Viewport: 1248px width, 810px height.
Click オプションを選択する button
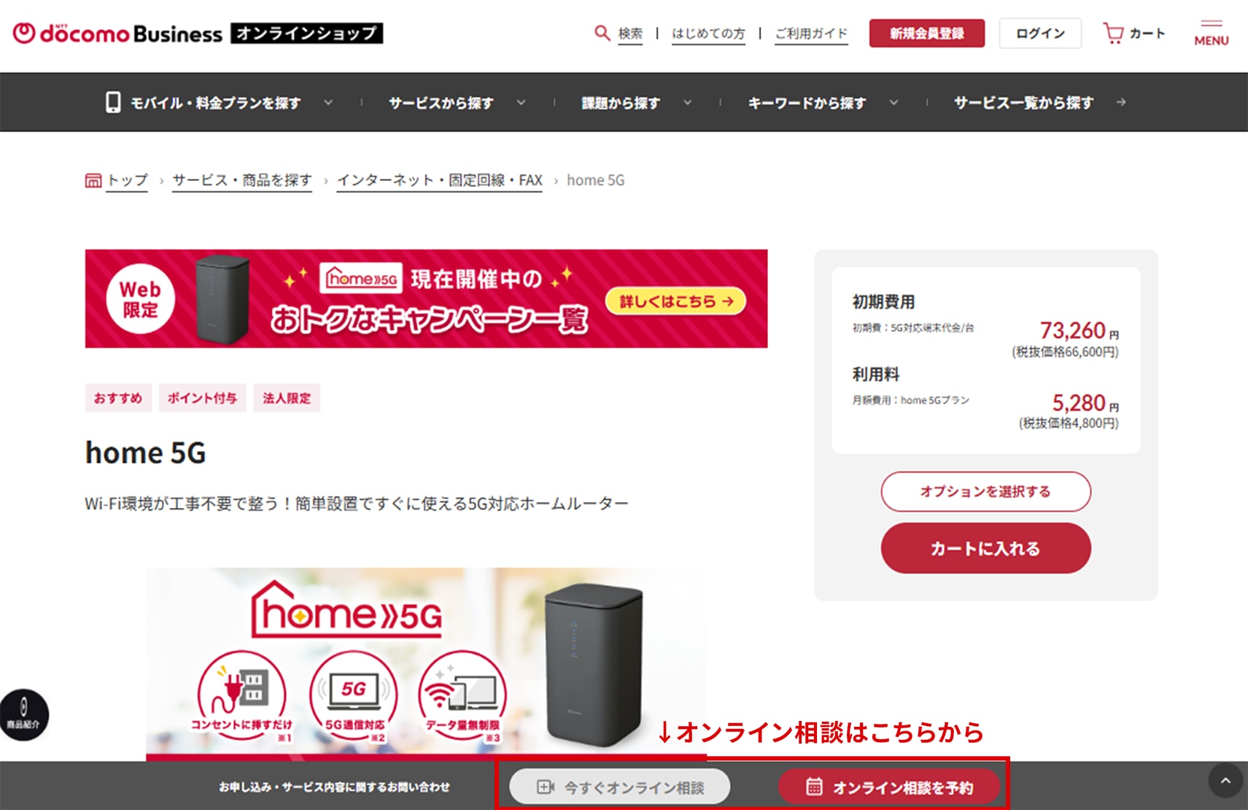point(985,491)
